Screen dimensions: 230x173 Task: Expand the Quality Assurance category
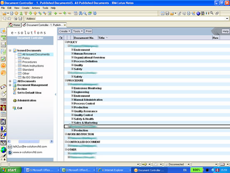pos(72,111)
